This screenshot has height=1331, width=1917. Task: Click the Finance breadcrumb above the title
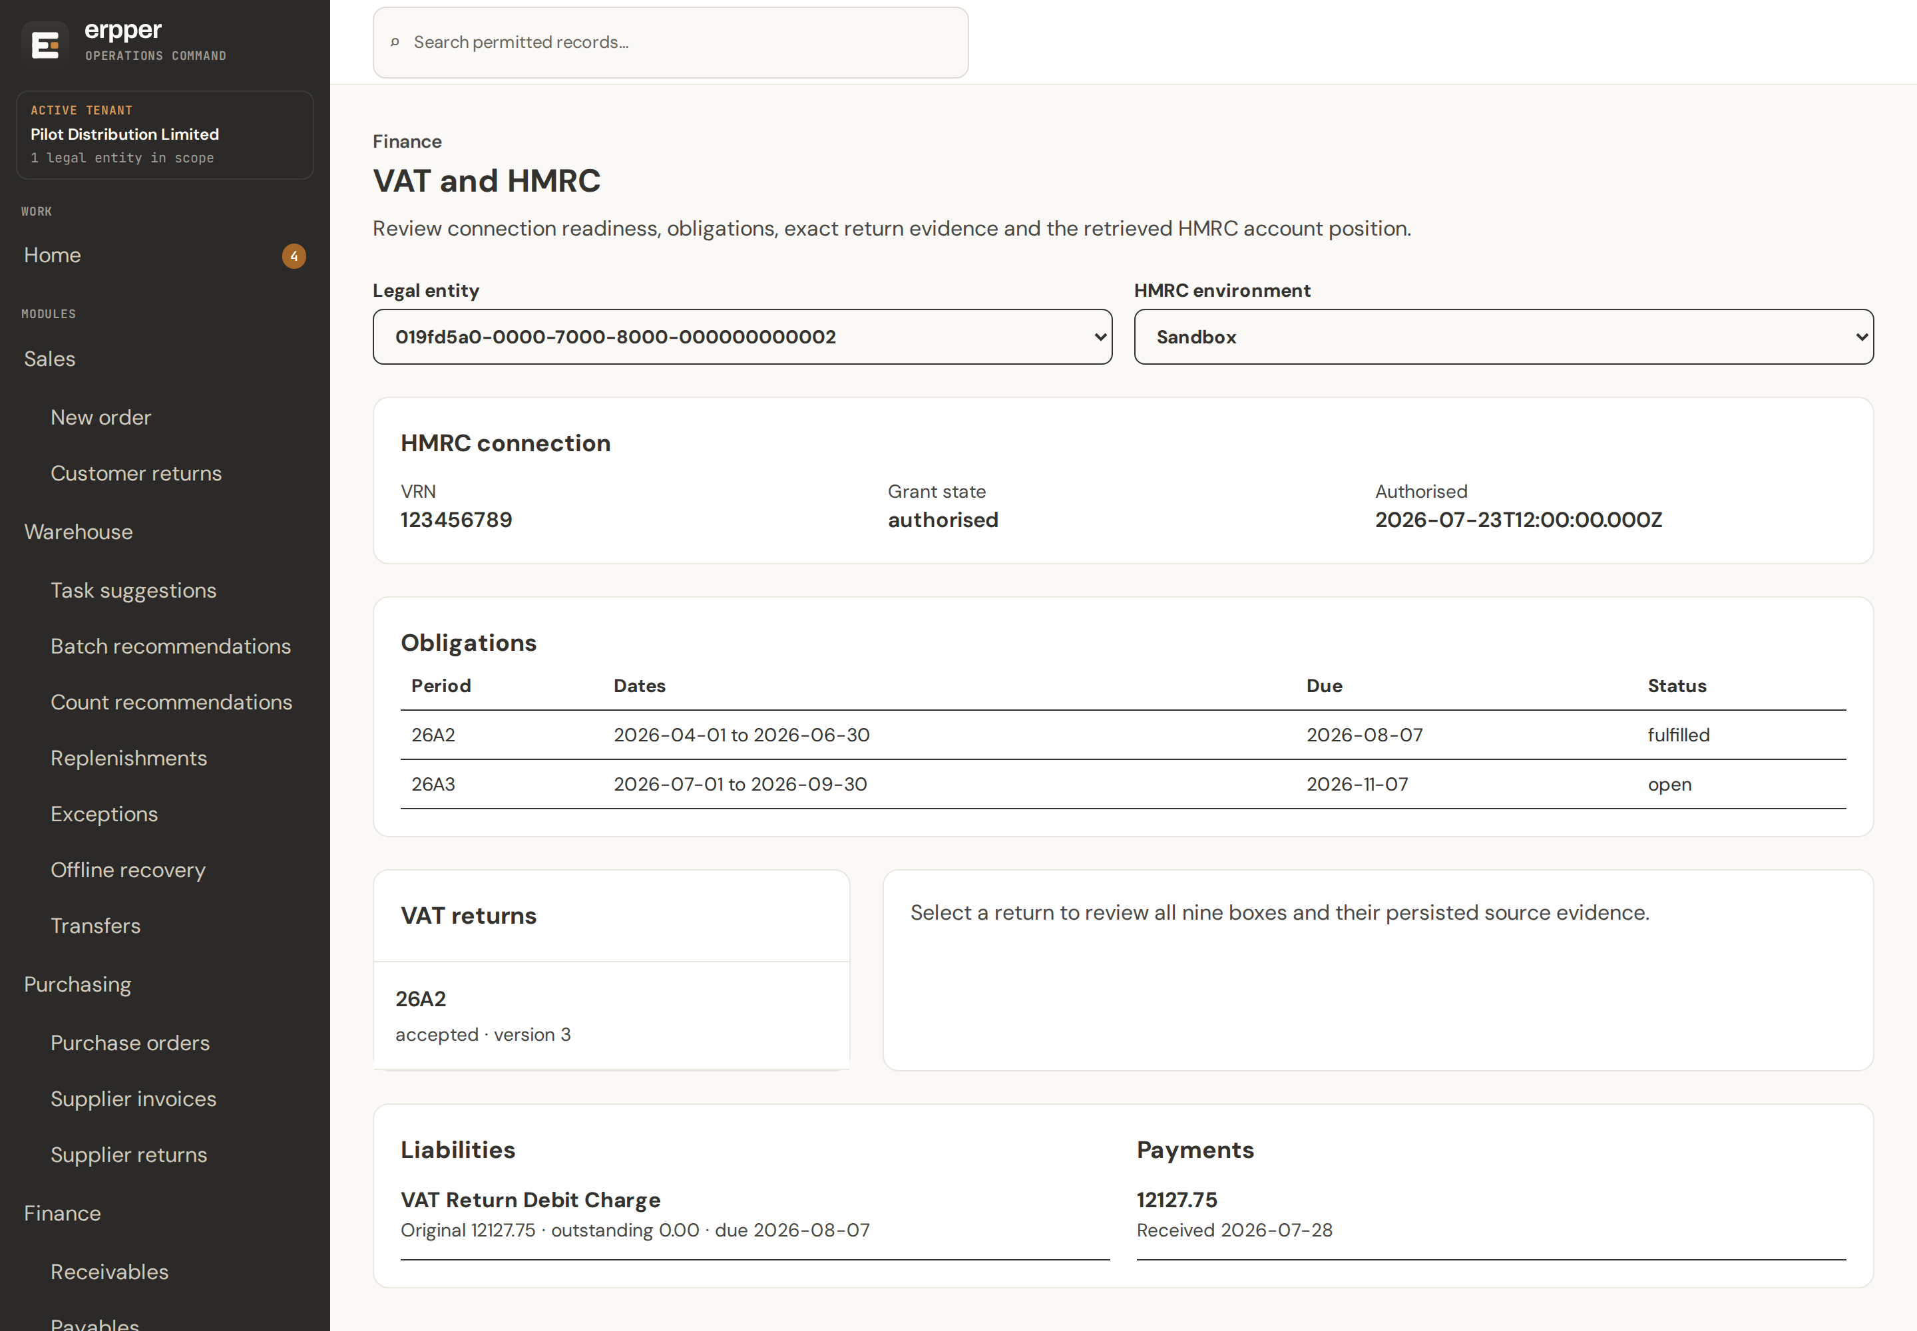pos(407,142)
